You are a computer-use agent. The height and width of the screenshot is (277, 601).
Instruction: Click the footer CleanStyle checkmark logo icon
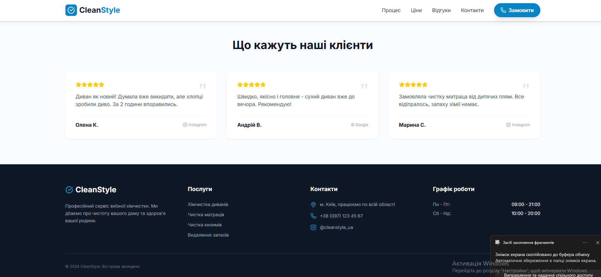point(69,190)
